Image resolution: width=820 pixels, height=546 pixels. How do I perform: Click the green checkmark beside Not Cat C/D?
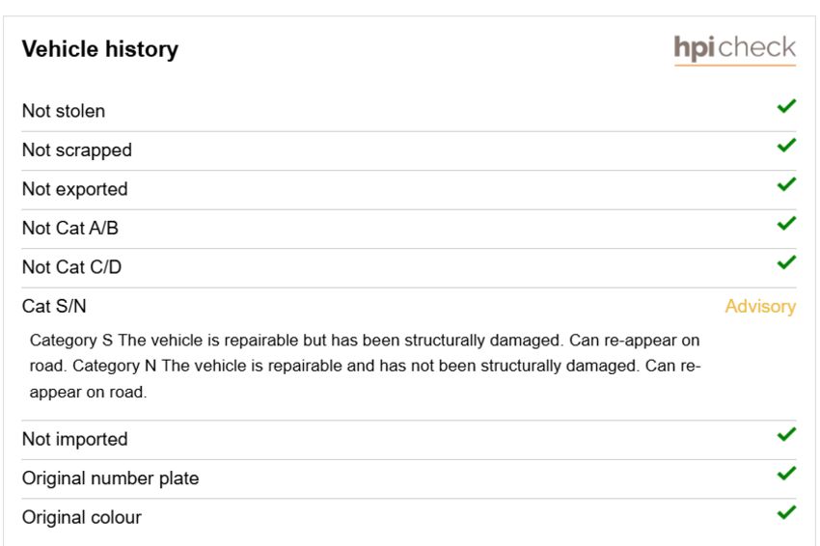[x=786, y=262]
